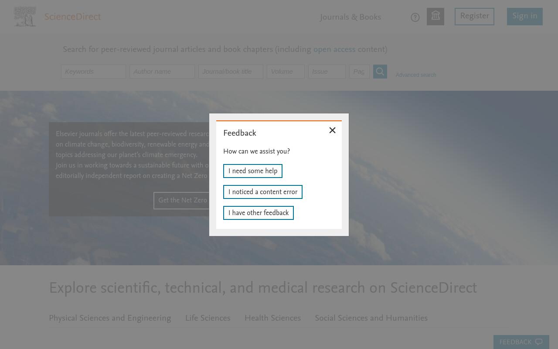Open the FEEDBACK speech bubble tab
This screenshot has width=558, height=349.
click(x=521, y=342)
